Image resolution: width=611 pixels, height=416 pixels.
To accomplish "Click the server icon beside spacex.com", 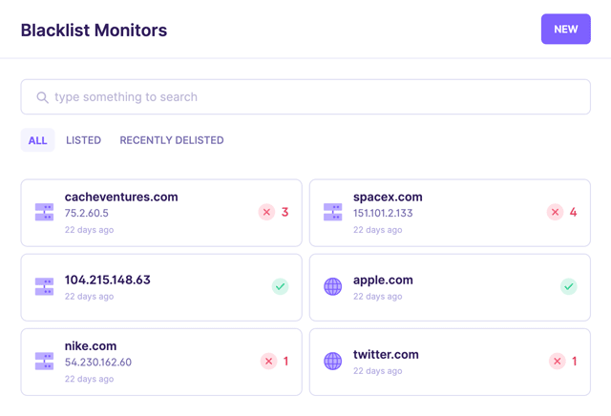I will click(x=332, y=212).
